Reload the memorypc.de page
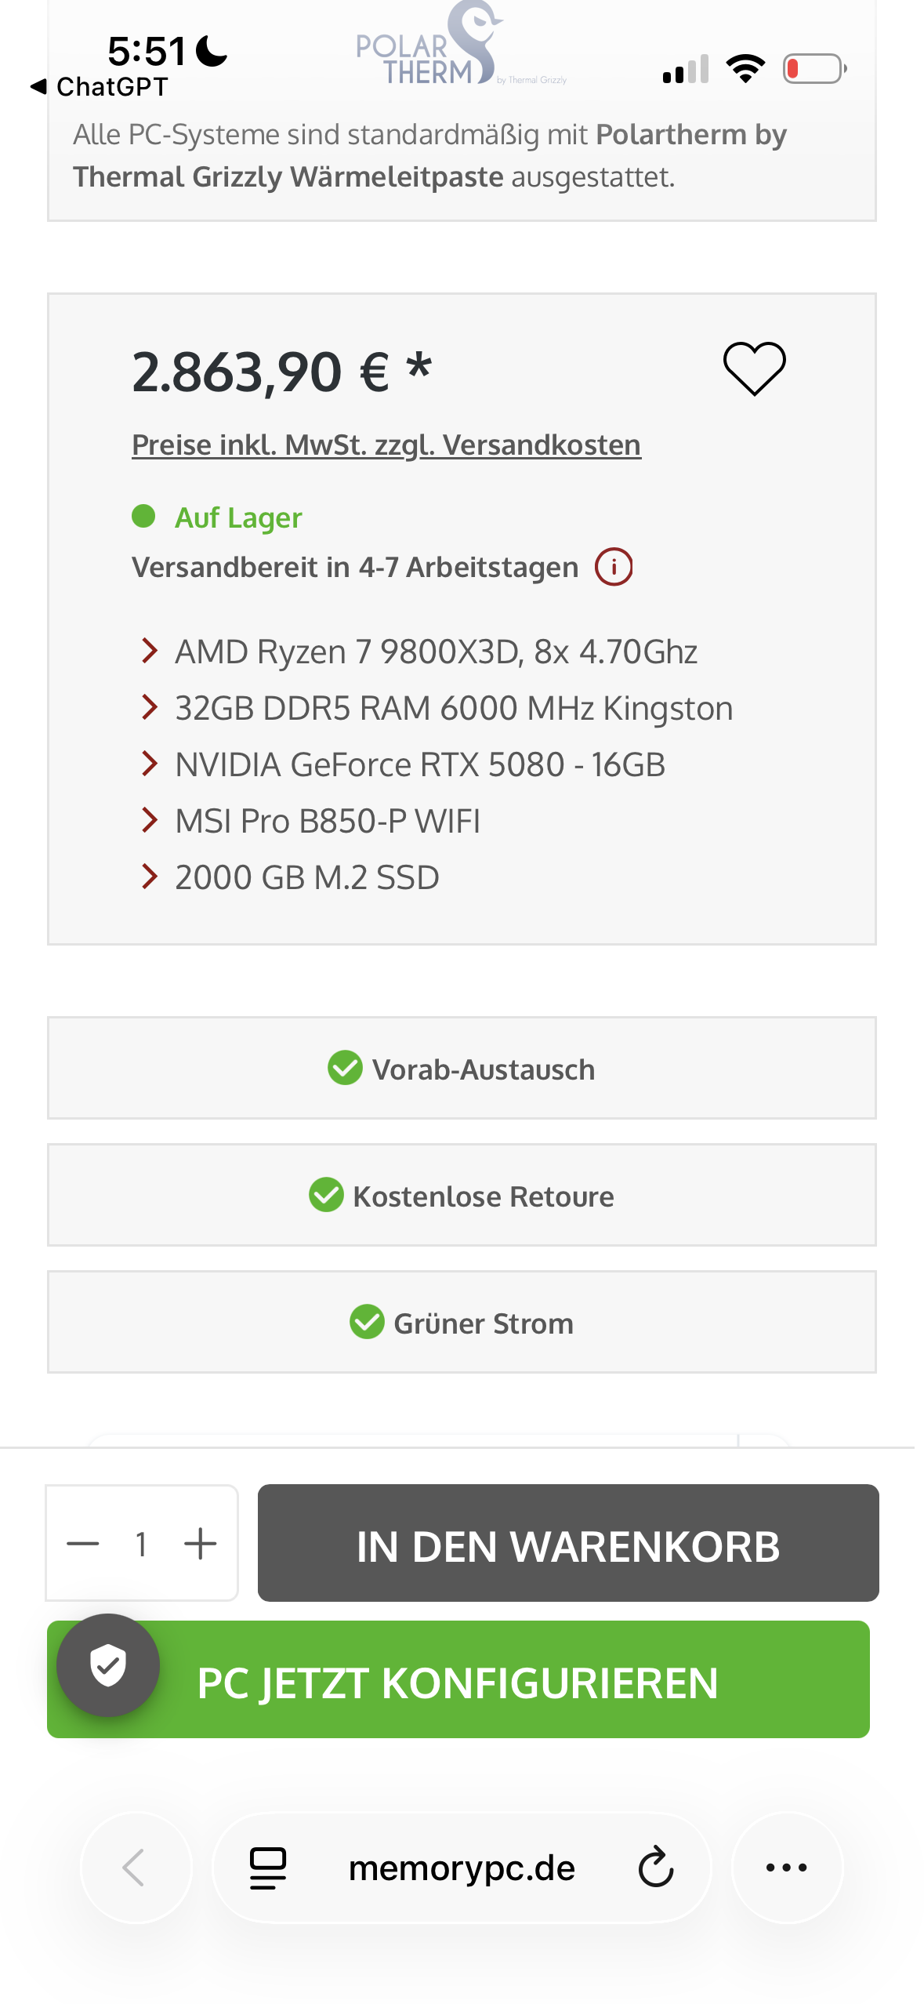 655,1867
